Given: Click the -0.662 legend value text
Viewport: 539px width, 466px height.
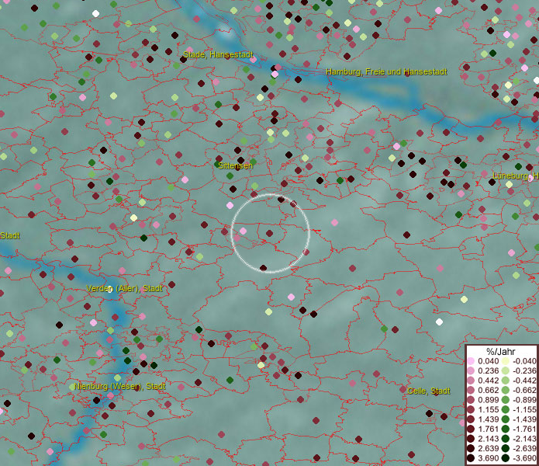Looking at the screenshot, I should (524, 391).
